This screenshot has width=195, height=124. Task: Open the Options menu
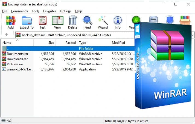(x=66, y=11)
